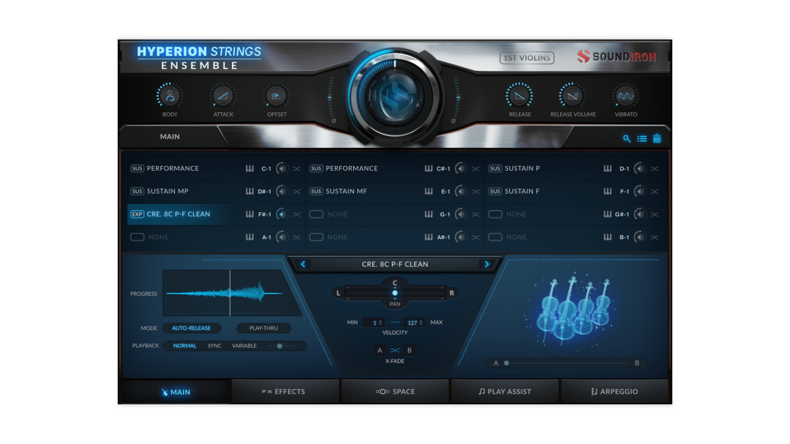The height and width of the screenshot is (444, 790).
Task: Switch to the Play Assist tab
Action: point(505,392)
